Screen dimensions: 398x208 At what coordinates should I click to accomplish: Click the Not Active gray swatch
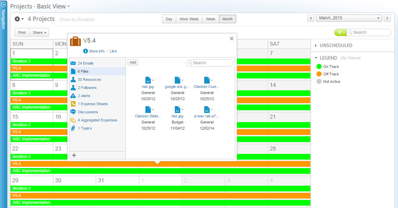pos(319,82)
